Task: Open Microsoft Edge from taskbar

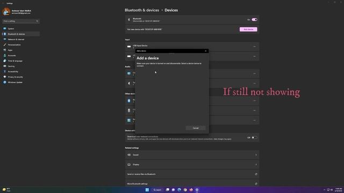Action: (179, 190)
